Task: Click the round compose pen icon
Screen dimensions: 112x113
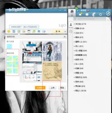Action: pos(108,14)
